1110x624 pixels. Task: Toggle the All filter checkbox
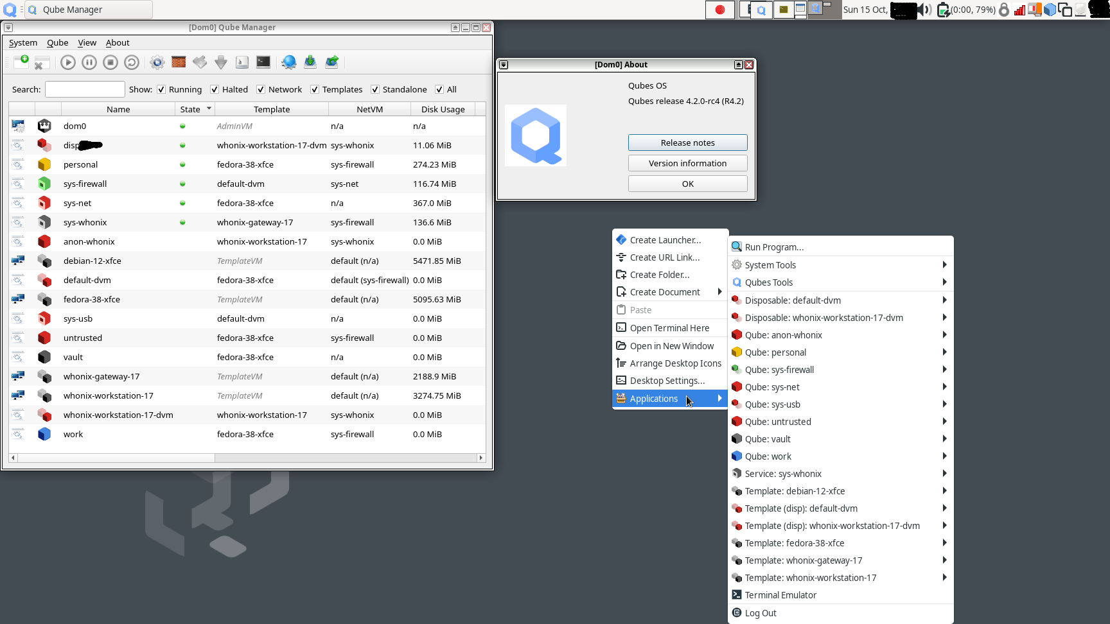coord(439,89)
